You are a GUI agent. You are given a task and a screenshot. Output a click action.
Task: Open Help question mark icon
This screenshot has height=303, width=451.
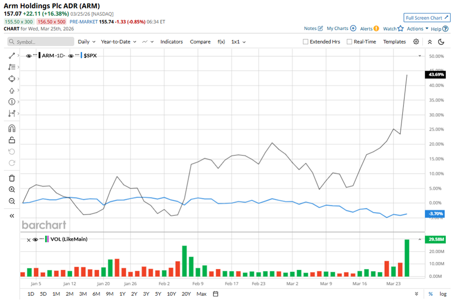click(445, 29)
